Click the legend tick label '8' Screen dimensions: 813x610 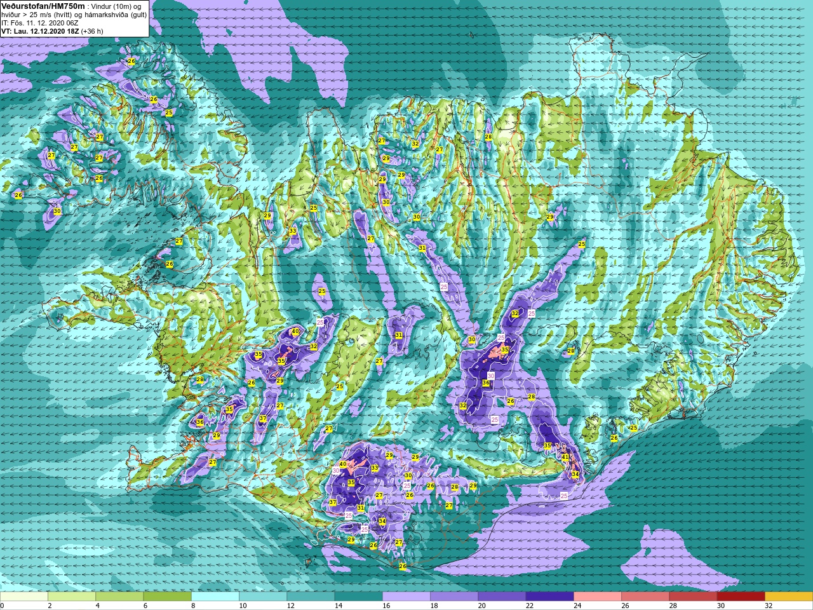pyautogui.click(x=192, y=606)
